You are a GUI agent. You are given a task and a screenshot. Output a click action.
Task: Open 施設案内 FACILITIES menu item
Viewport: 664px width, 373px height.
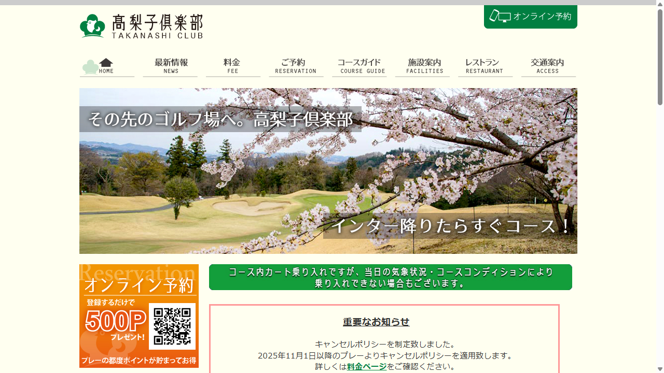click(x=422, y=67)
